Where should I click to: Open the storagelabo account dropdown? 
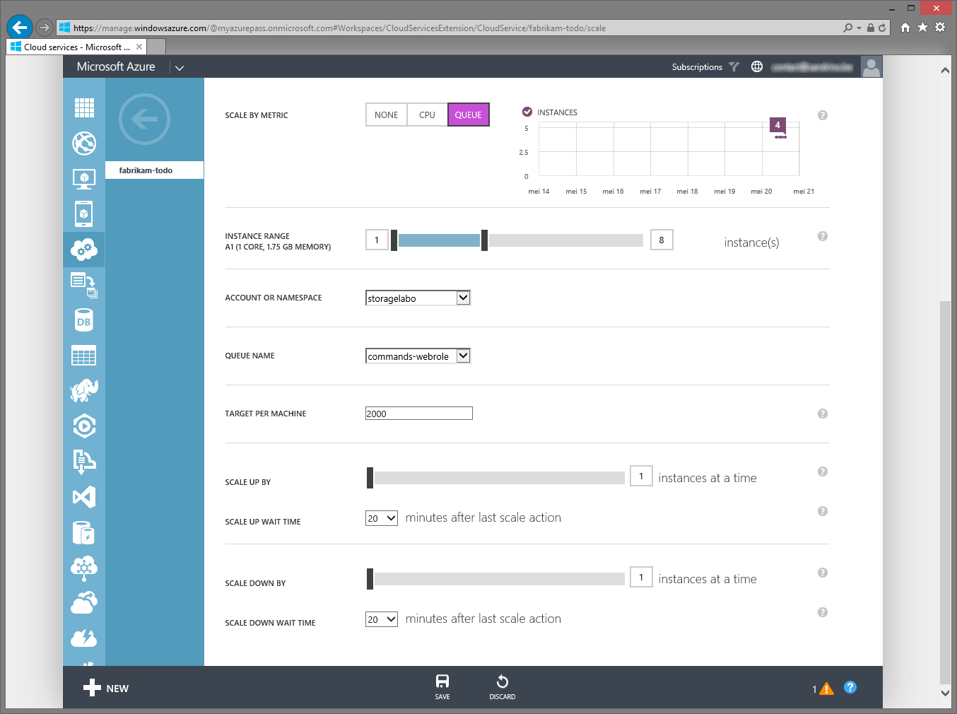point(418,298)
